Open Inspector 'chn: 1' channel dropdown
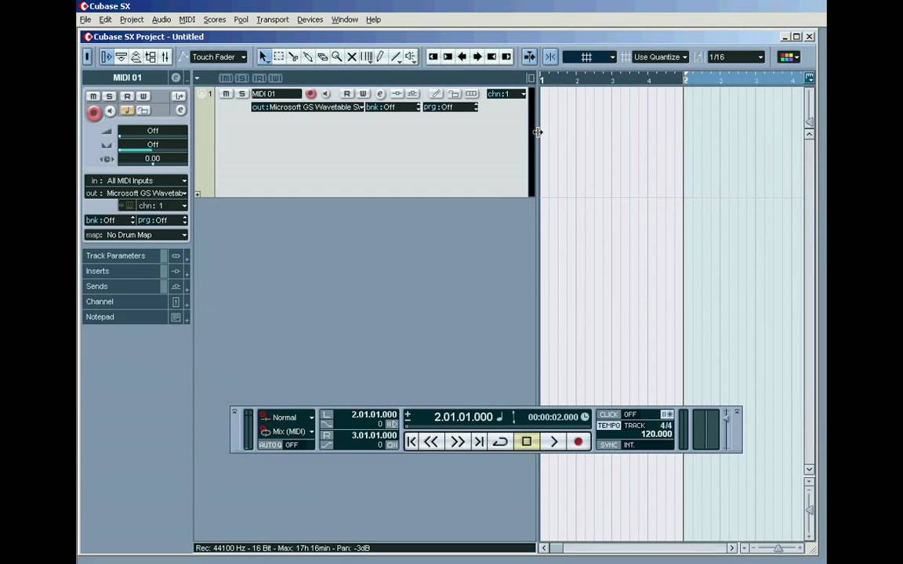 [x=161, y=205]
